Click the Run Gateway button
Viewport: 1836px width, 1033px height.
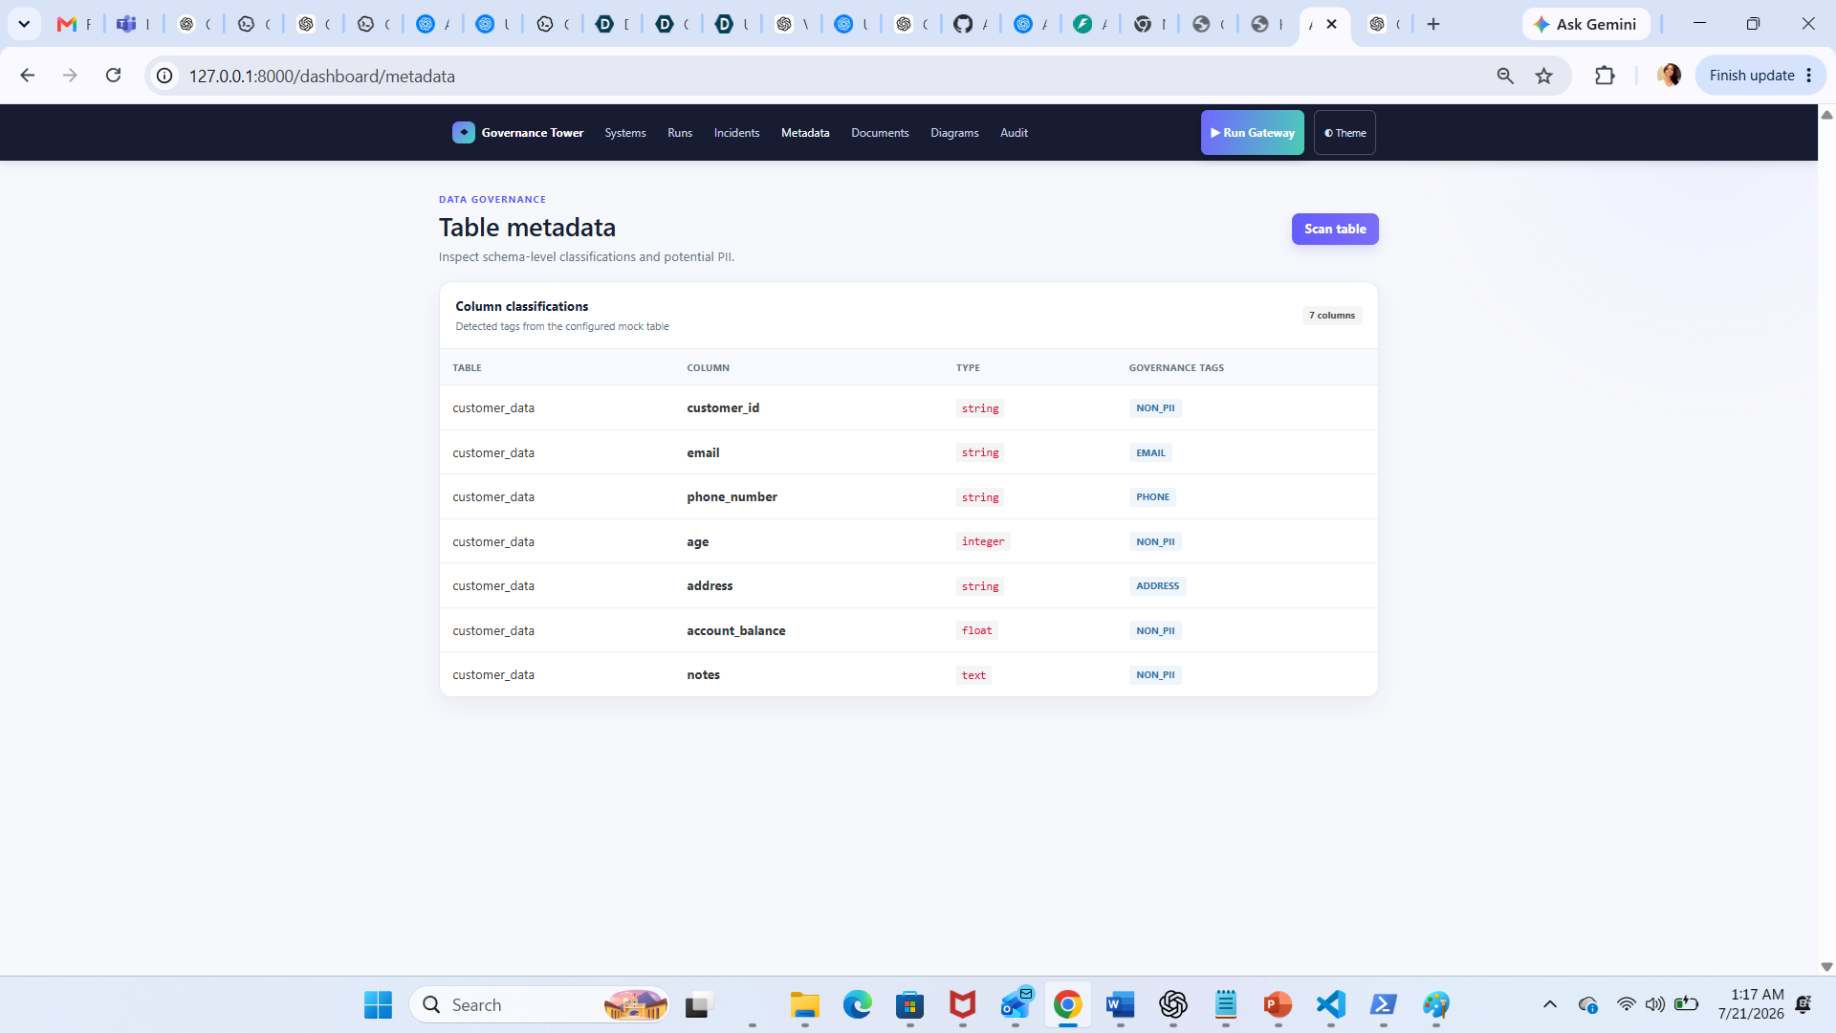point(1253,133)
